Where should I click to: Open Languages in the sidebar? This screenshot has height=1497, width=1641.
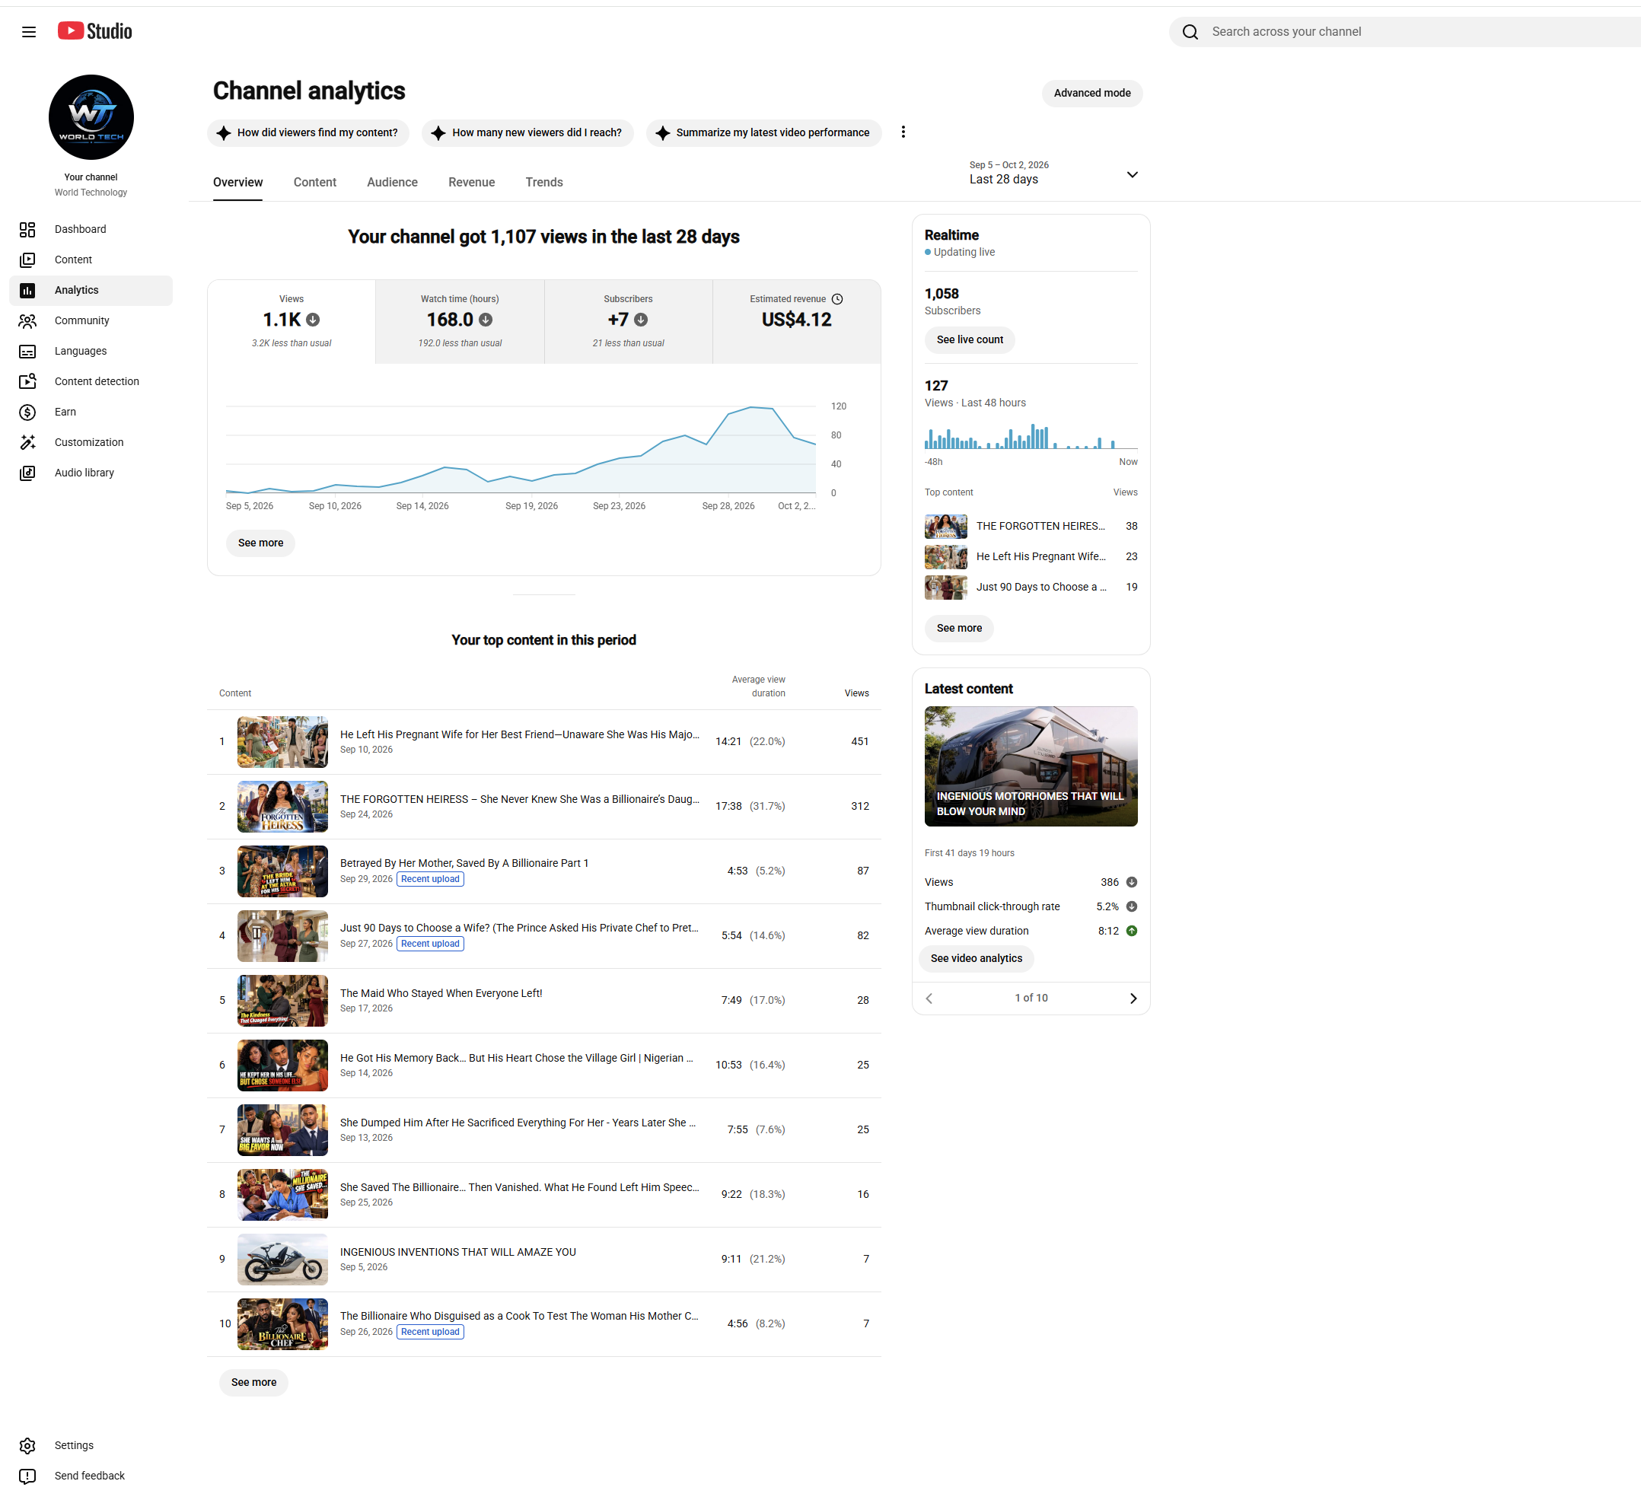tap(91, 351)
